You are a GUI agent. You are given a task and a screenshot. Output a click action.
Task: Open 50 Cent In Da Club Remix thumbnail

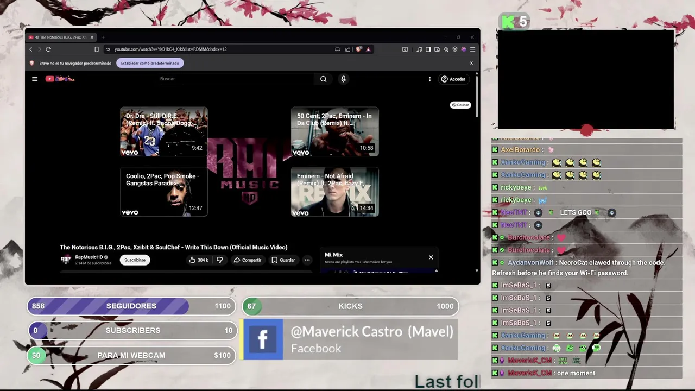pyautogui.click(x=335, y=132)
